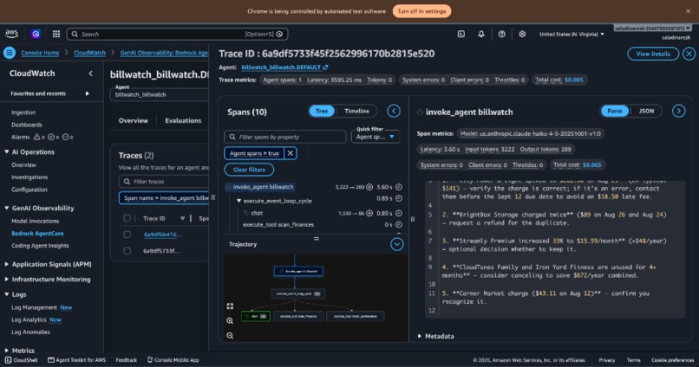Viewport: 699px width, 367px height.
Task: Collapse the GenAI Observability section
Action: pos(7,209)
